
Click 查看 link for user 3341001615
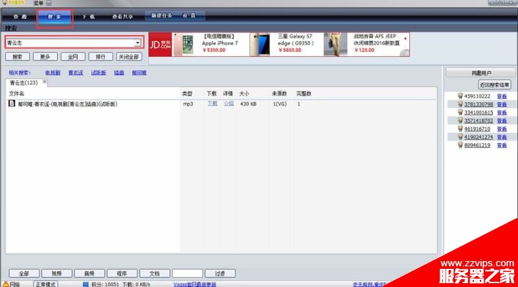502,113
